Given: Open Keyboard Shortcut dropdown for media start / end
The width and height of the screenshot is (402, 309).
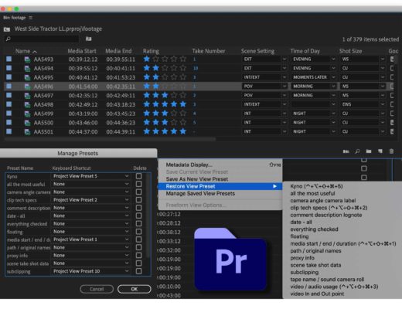Looking at the screenshot, I should (x=90, y=239).
